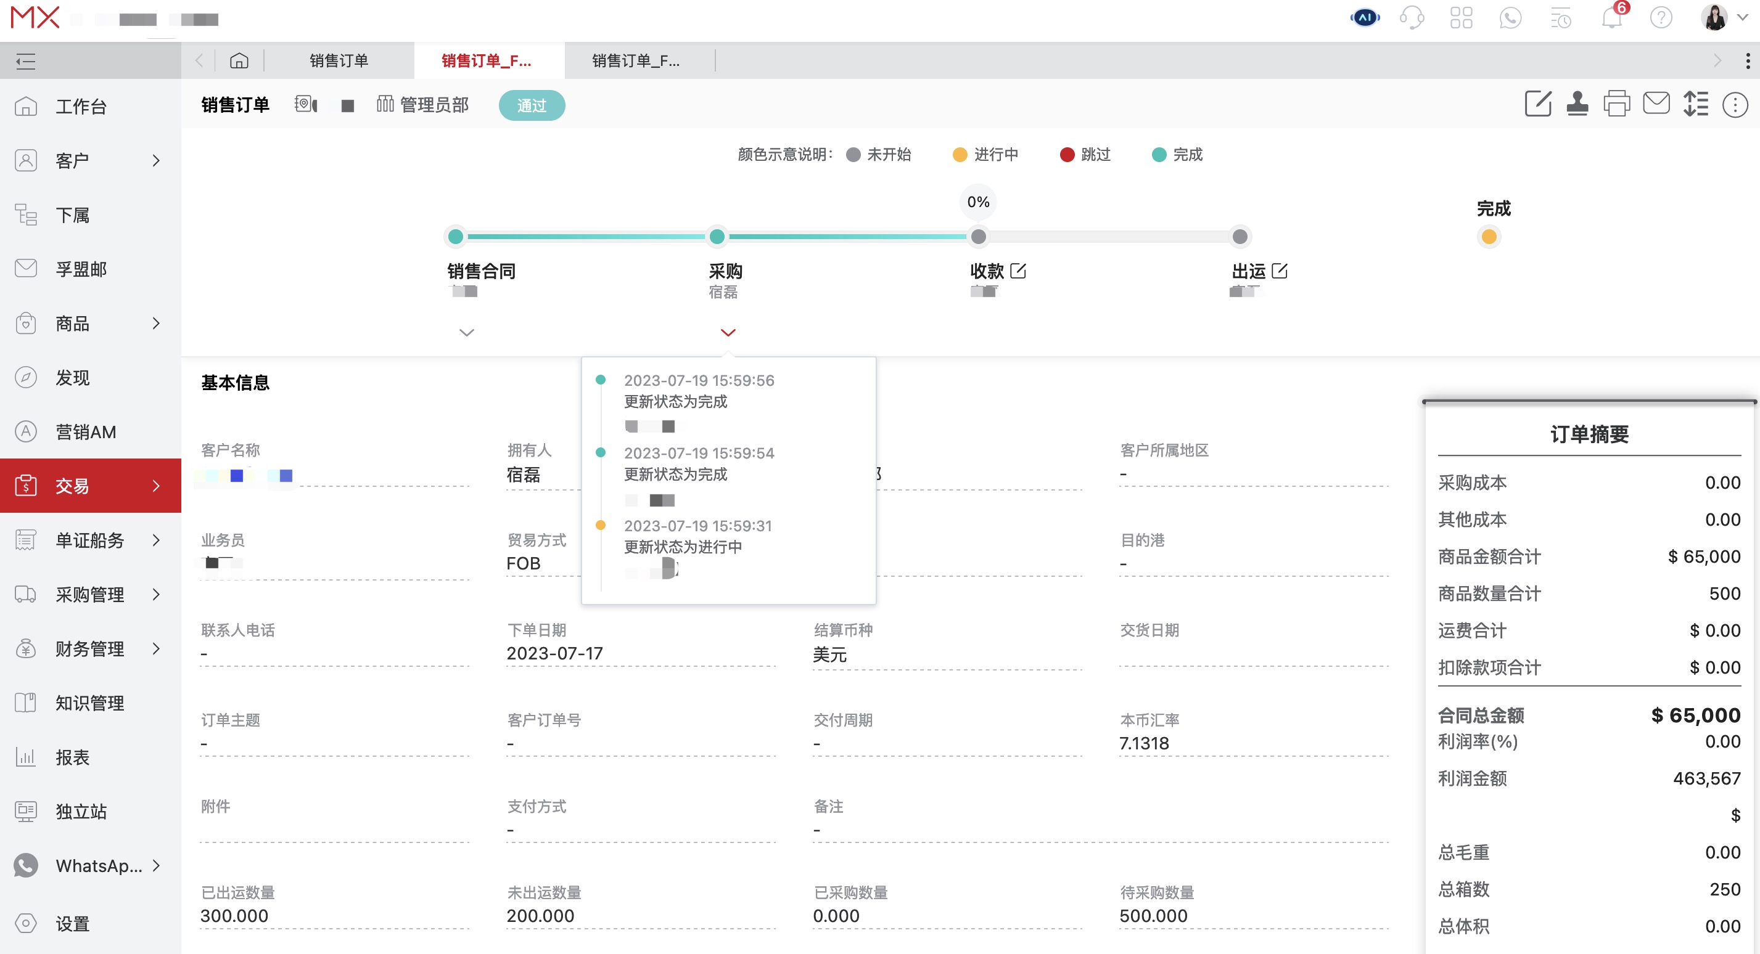This screenshot has height=954, width=1760.
Task: Click the 收款 stage edit pencil
Action: (x=1019, y=271)
